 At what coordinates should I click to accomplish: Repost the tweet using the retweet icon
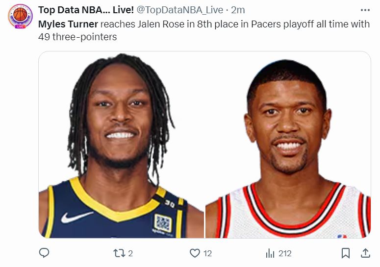click(119, 253)
